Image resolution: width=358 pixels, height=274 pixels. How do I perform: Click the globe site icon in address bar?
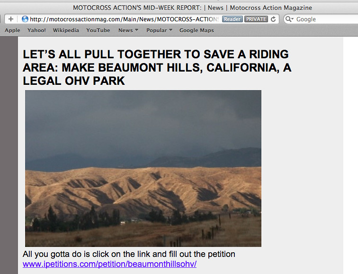point(25,19)
